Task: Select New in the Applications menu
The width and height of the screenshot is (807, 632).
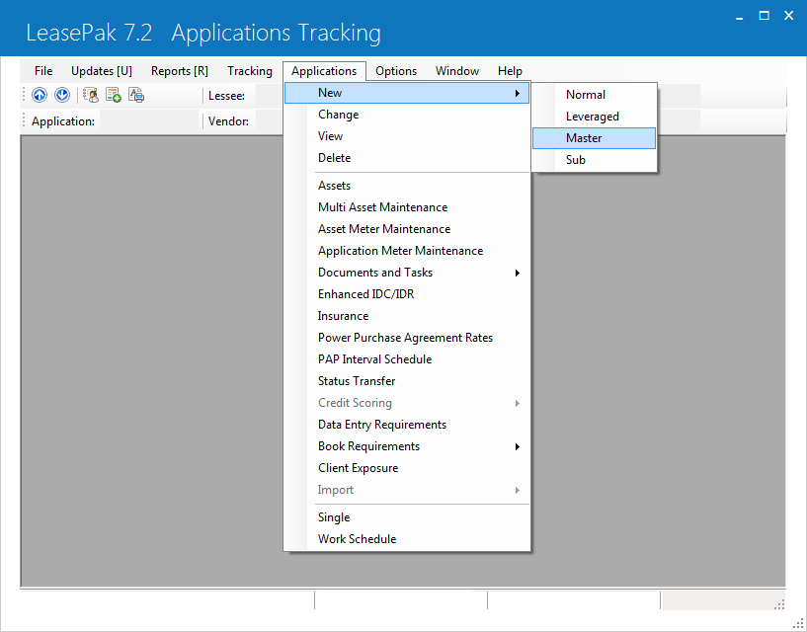Action: (407, 93)
